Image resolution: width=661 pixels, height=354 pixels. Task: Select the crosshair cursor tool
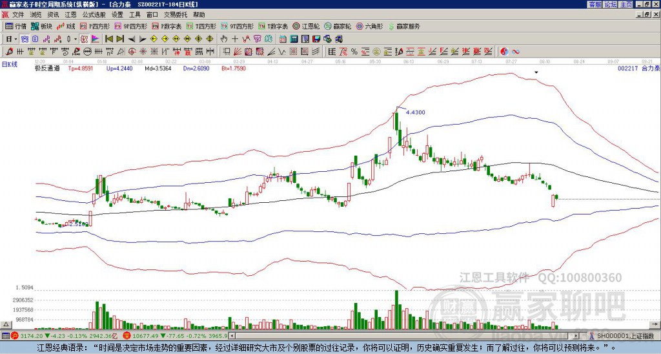coord(235,39)
